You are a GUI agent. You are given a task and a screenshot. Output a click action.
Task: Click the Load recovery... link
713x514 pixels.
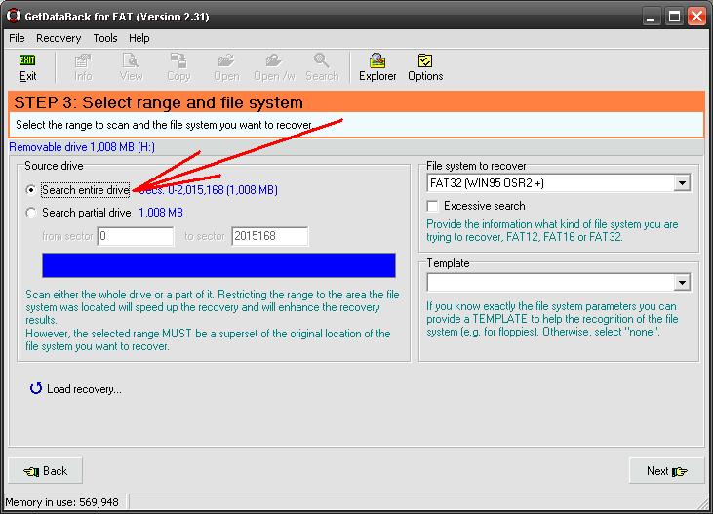click(84, 389)
